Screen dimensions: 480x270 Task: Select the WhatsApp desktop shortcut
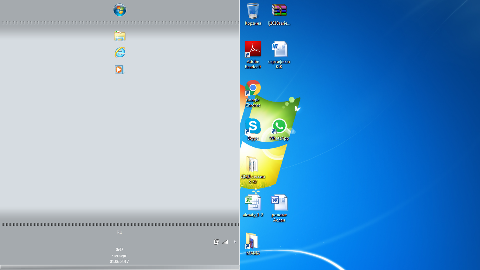coord(279,129)
